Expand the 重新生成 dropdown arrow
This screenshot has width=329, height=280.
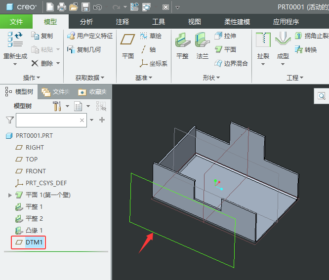coord(15,64)
